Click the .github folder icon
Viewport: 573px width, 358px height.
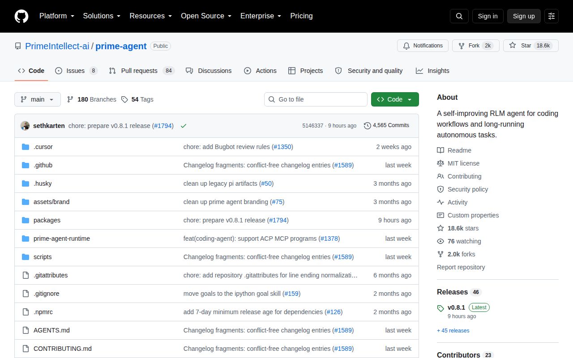click(x=26, y=165)
